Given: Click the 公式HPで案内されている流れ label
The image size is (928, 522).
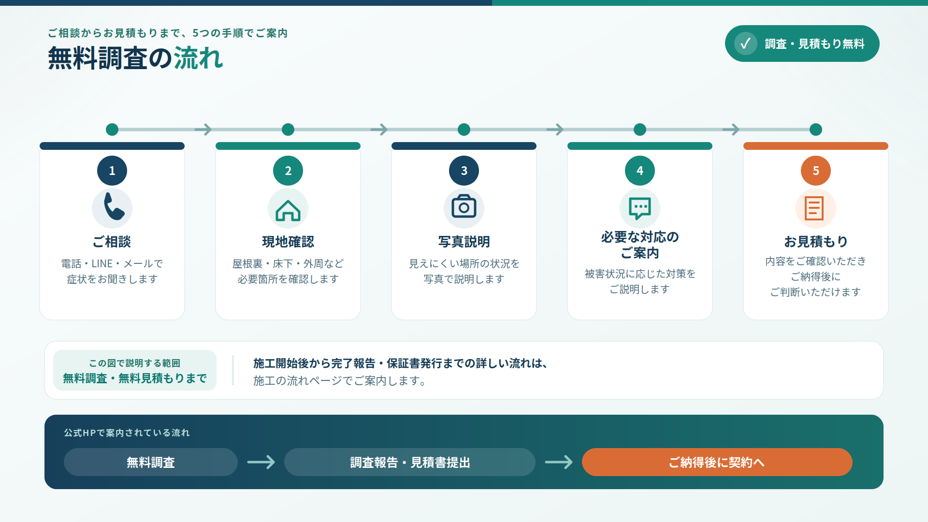Looking at the screenshot, I should (x=127, y=433).
